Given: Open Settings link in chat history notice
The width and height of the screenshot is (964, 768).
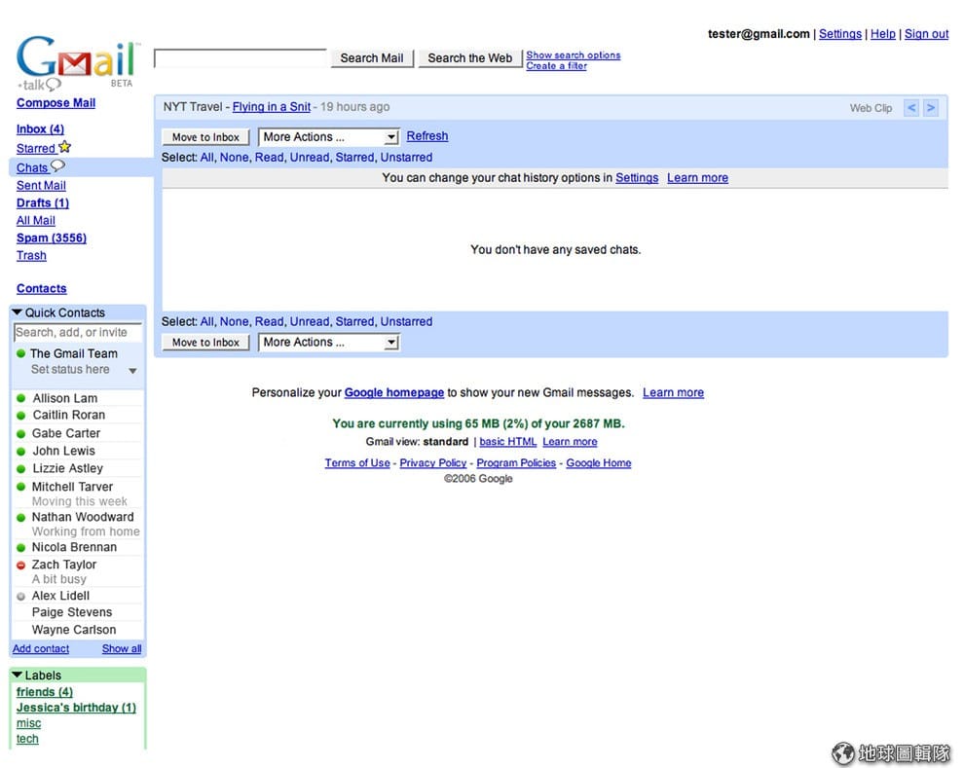Looking at the screenshot, I should coord(637,177).
